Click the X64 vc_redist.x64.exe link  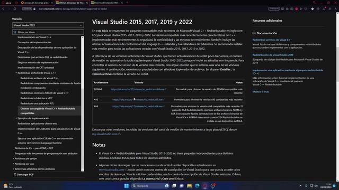click(x=138, y=106)
